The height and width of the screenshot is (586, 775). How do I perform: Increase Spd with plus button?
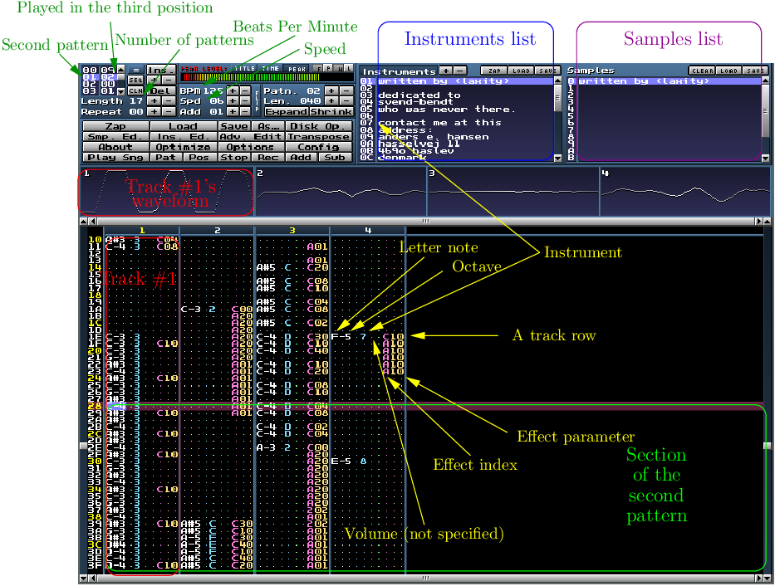pyautogui.click(x=233, y=100)
